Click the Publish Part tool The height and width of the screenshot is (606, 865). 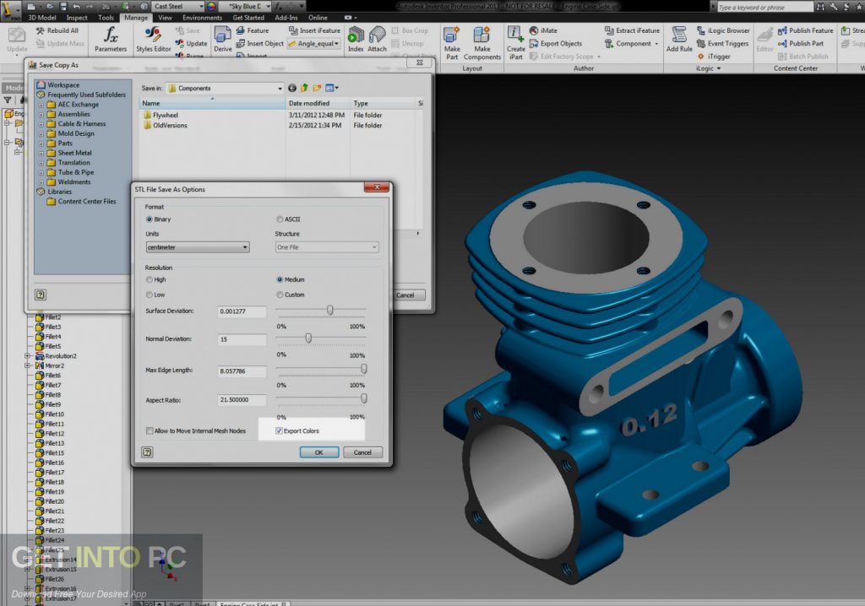(801, 44)
